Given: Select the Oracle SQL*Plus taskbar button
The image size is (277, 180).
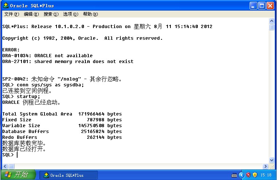Looking at the screenshot, I should [68, 175].
